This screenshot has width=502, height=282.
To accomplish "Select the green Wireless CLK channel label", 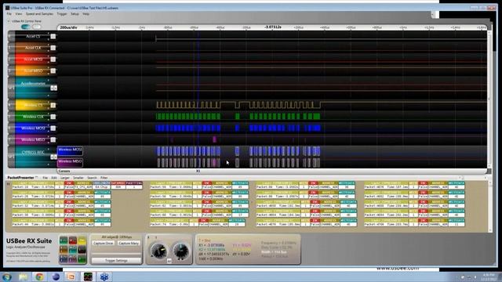I will (x=33, y=117).
